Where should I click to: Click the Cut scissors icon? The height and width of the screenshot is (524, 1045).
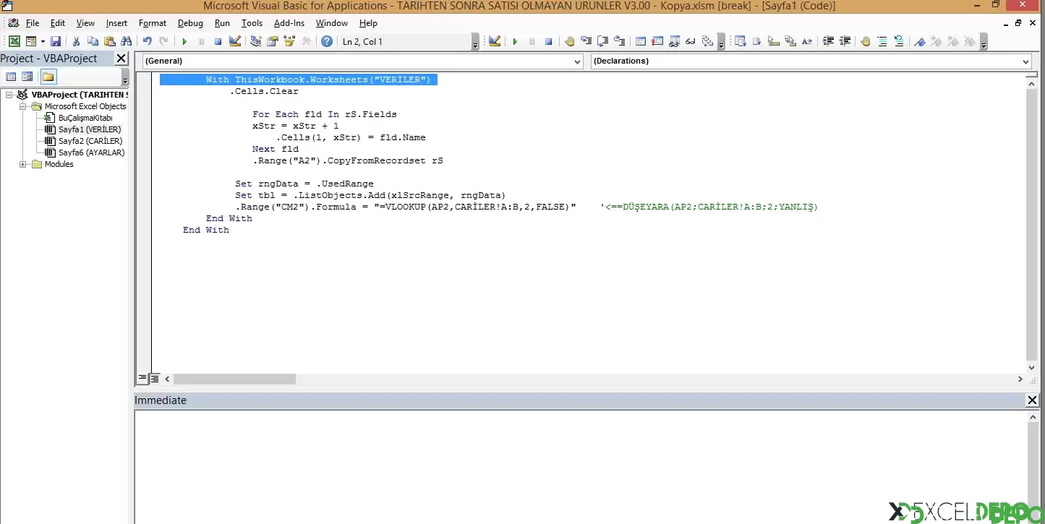pyautogui.click(x=76, y=42)
